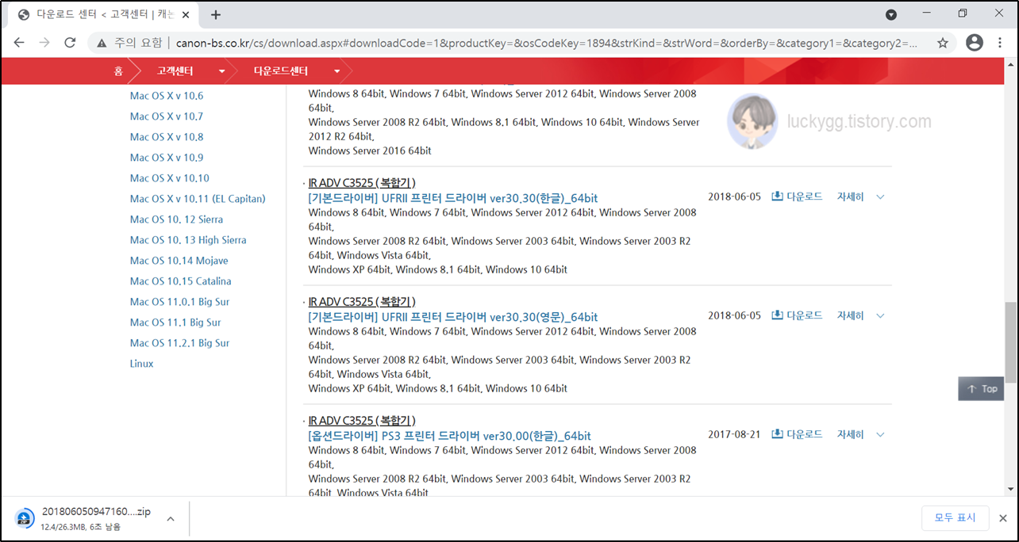Click 고객센터 in the breadcrumb bar
Viewport: 1019px width, 542px height.
click(x=175, y=71)
